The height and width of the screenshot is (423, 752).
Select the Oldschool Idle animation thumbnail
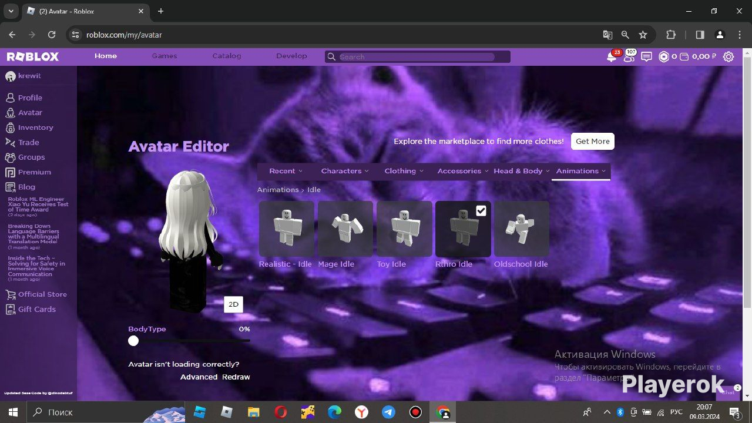click(522, 229)
